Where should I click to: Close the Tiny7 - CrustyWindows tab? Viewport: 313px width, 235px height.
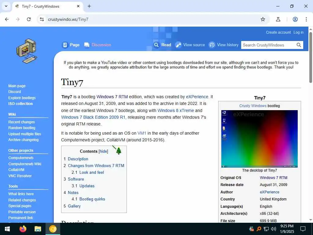[78, 6]
